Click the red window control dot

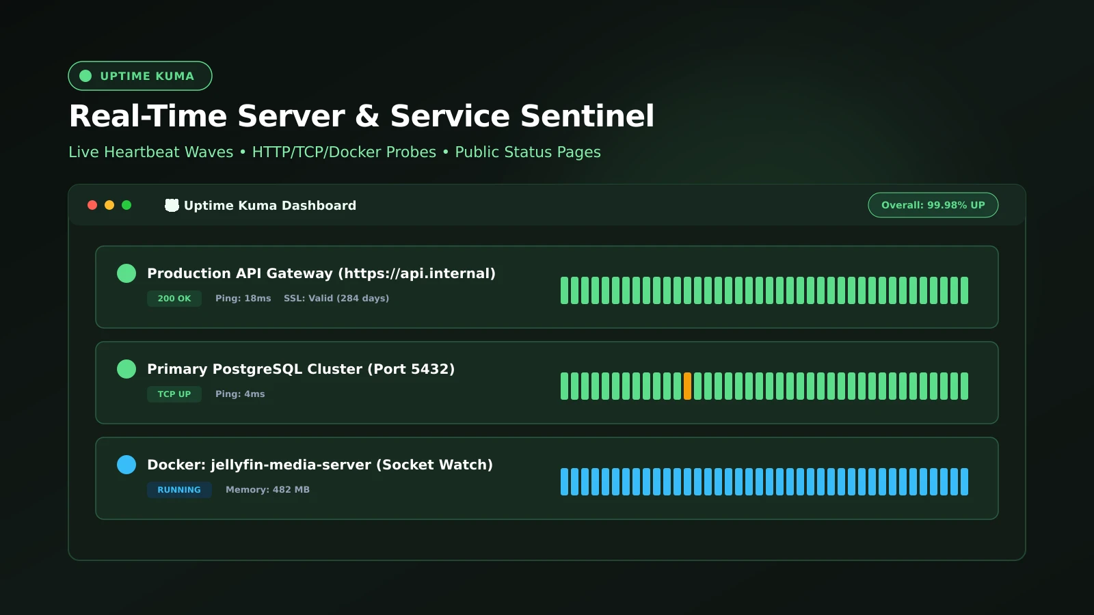point(92,205)
